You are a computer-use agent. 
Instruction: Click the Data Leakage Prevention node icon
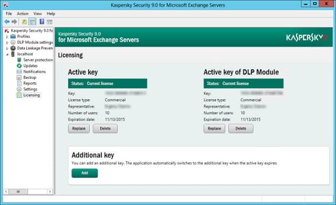(x=13, y=48)
